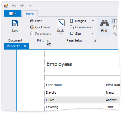Click the Print button in the ribbon
The width and height of the screenshot is (122, 114).
36,21
